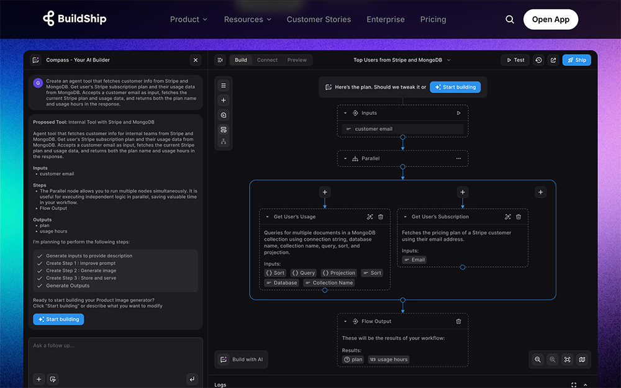Collapse the Inputs node

coord(345,113)
